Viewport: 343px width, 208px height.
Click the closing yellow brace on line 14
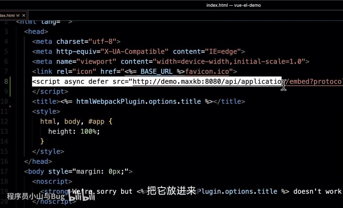pos(42,142)
